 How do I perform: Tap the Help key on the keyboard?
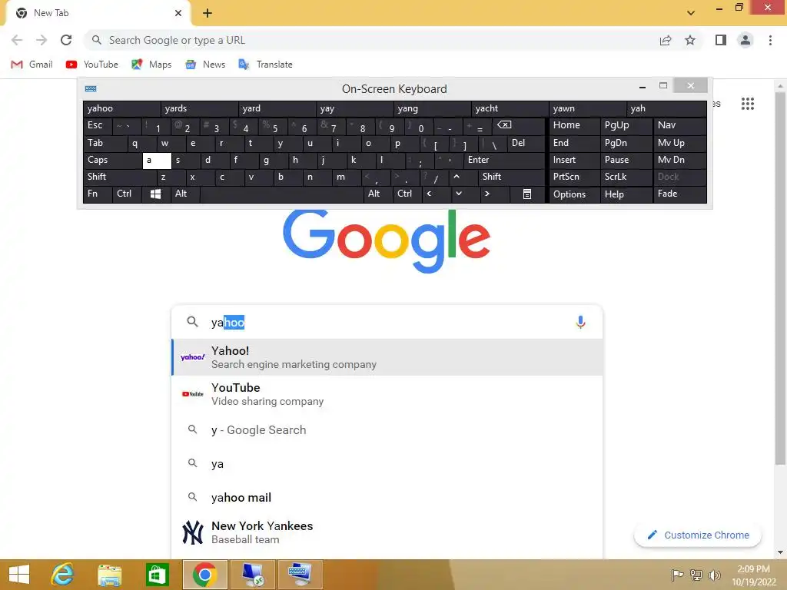[x=626, y=194]
